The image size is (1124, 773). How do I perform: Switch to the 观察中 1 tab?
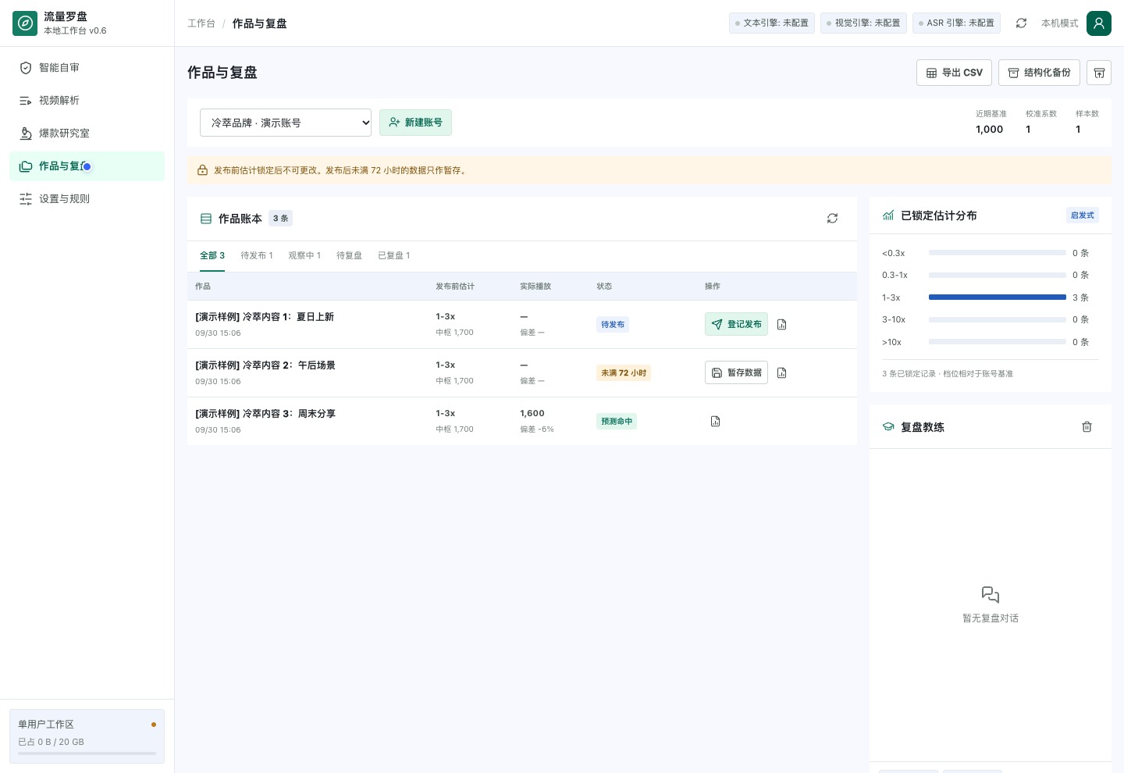pyautogui.click(x=304, y=256)
